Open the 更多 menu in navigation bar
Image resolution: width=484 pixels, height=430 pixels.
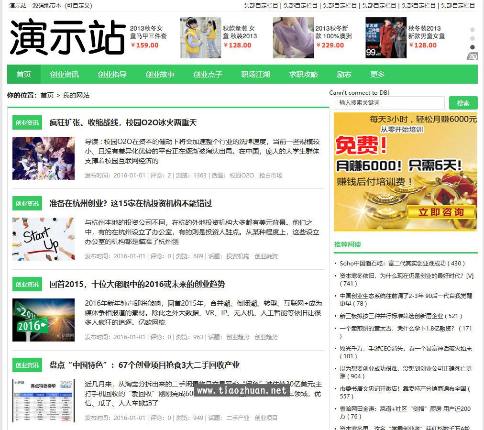377,75
